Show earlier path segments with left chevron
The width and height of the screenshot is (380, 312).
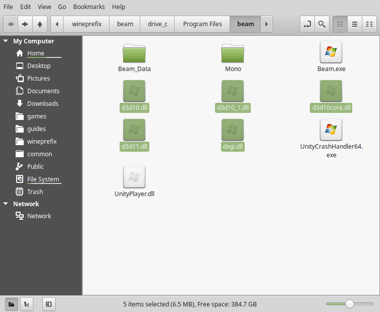click(x=57, y=24)
